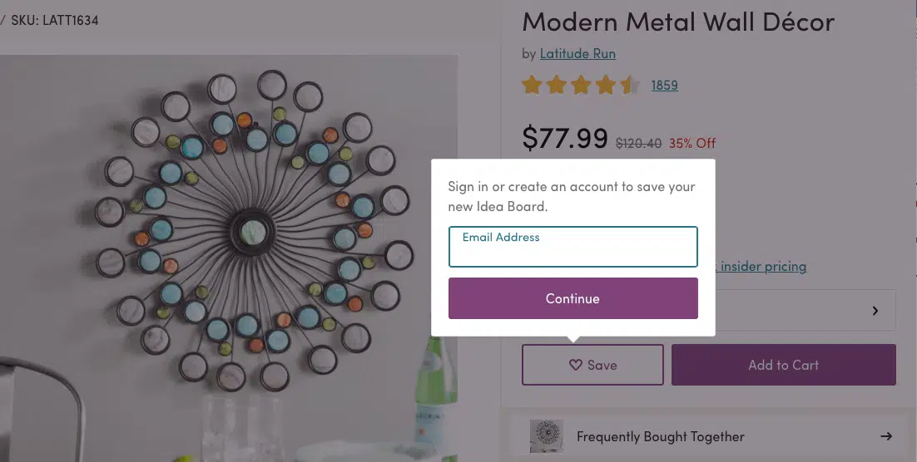Viewport: 917px width, 462px height.
Task: Click the center mirror of the wall décor
Action: point(250,229)
